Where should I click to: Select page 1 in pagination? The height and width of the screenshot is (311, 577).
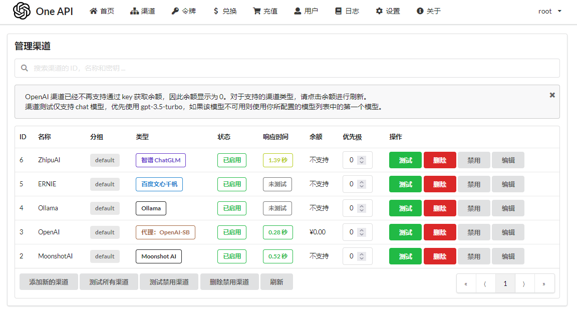coord(505,283)
